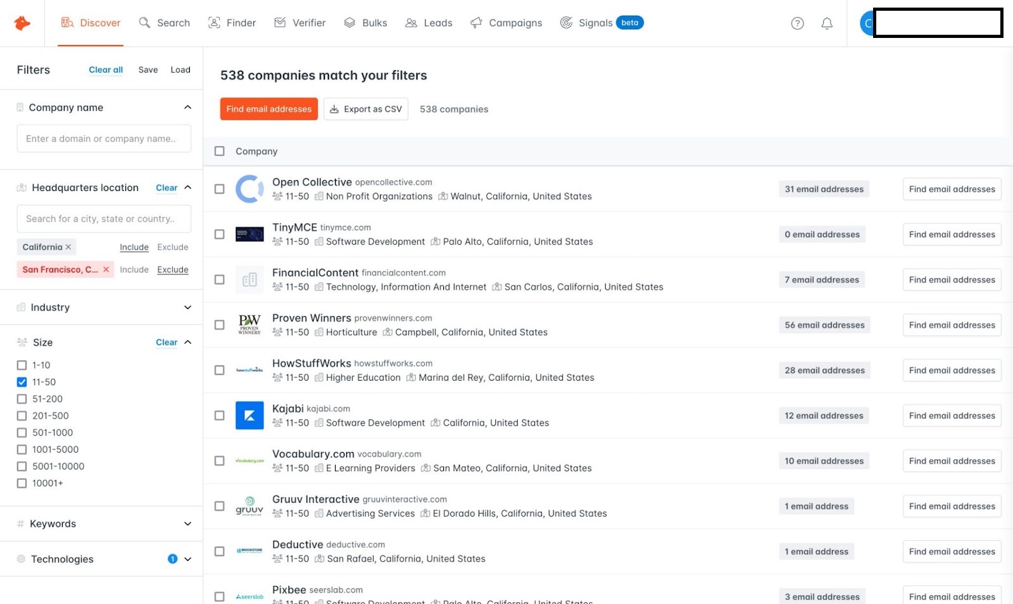The width and height of the screenshot is (1013, 604).
Task: Click the FinancialContent placeholder building icon
Action: [249, 280]
